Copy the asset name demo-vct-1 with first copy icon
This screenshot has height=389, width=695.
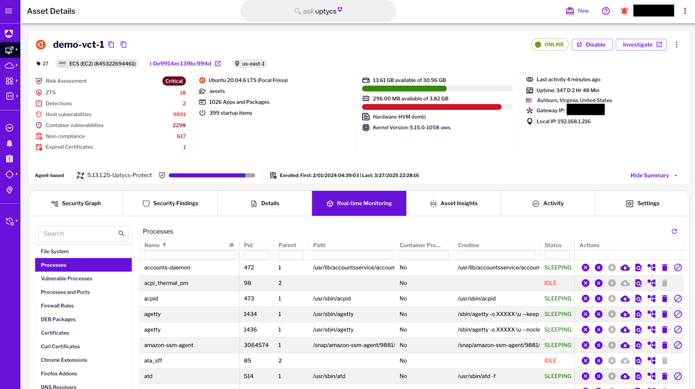[111, 45]
